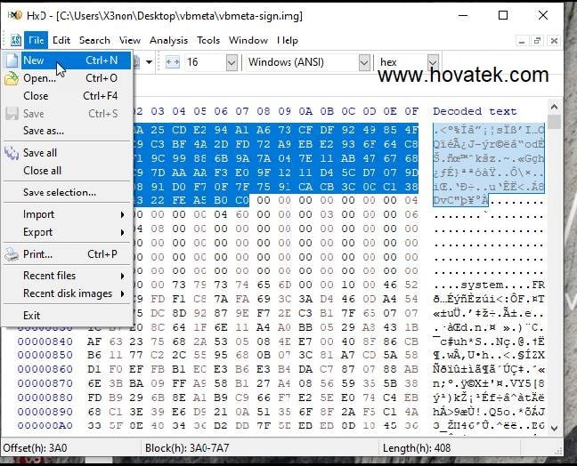The image size is (577, 466).
Task: Open the Search menu
Action: pos(94,40)
